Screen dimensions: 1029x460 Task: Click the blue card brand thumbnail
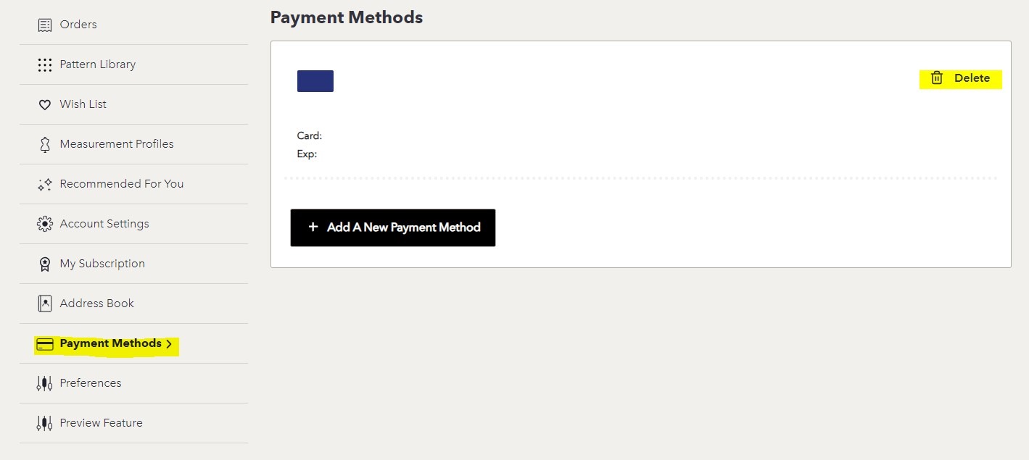pyautogui.click(x=315, y=81)
